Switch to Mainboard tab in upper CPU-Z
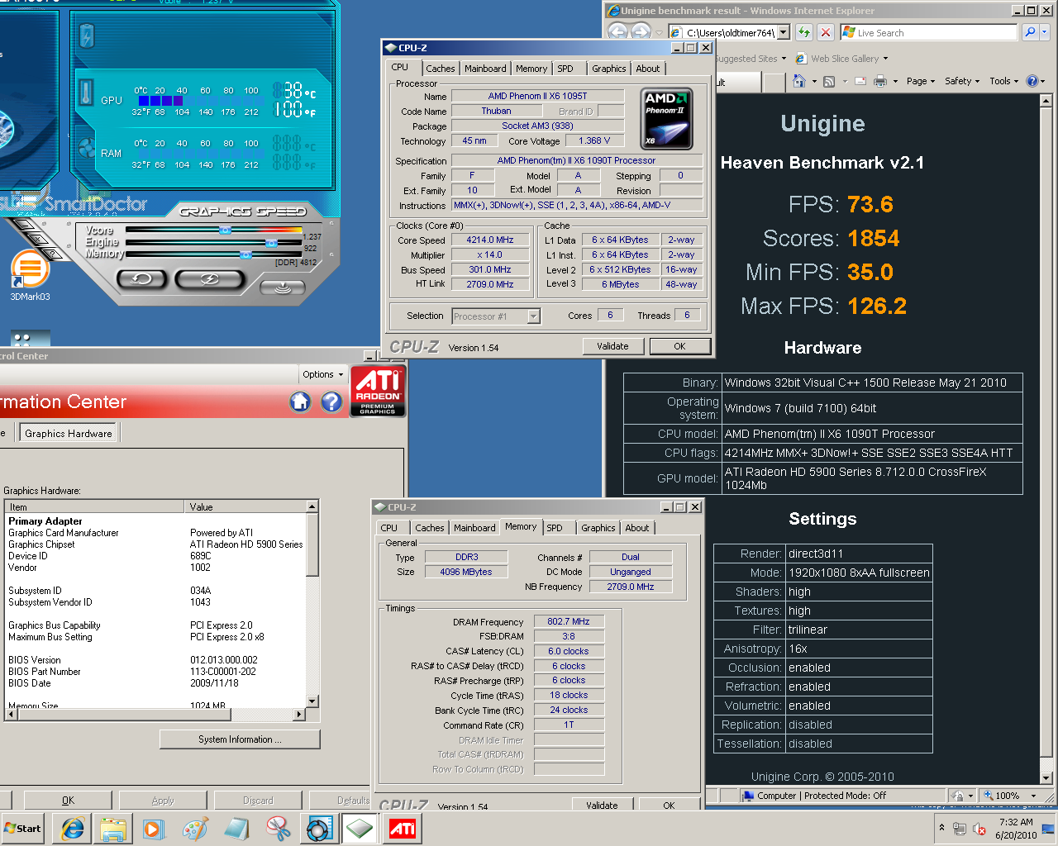Viewport: 1058px width, 846px height. [485, 69]
